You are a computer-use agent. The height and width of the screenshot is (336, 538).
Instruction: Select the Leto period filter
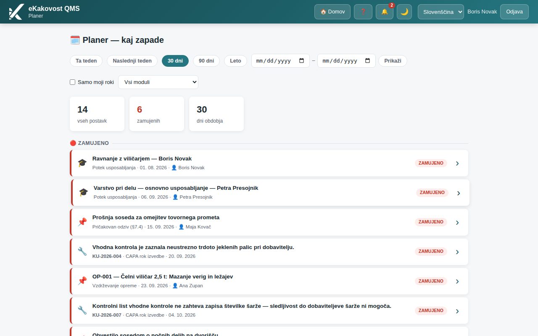click(x=235, y=61)
